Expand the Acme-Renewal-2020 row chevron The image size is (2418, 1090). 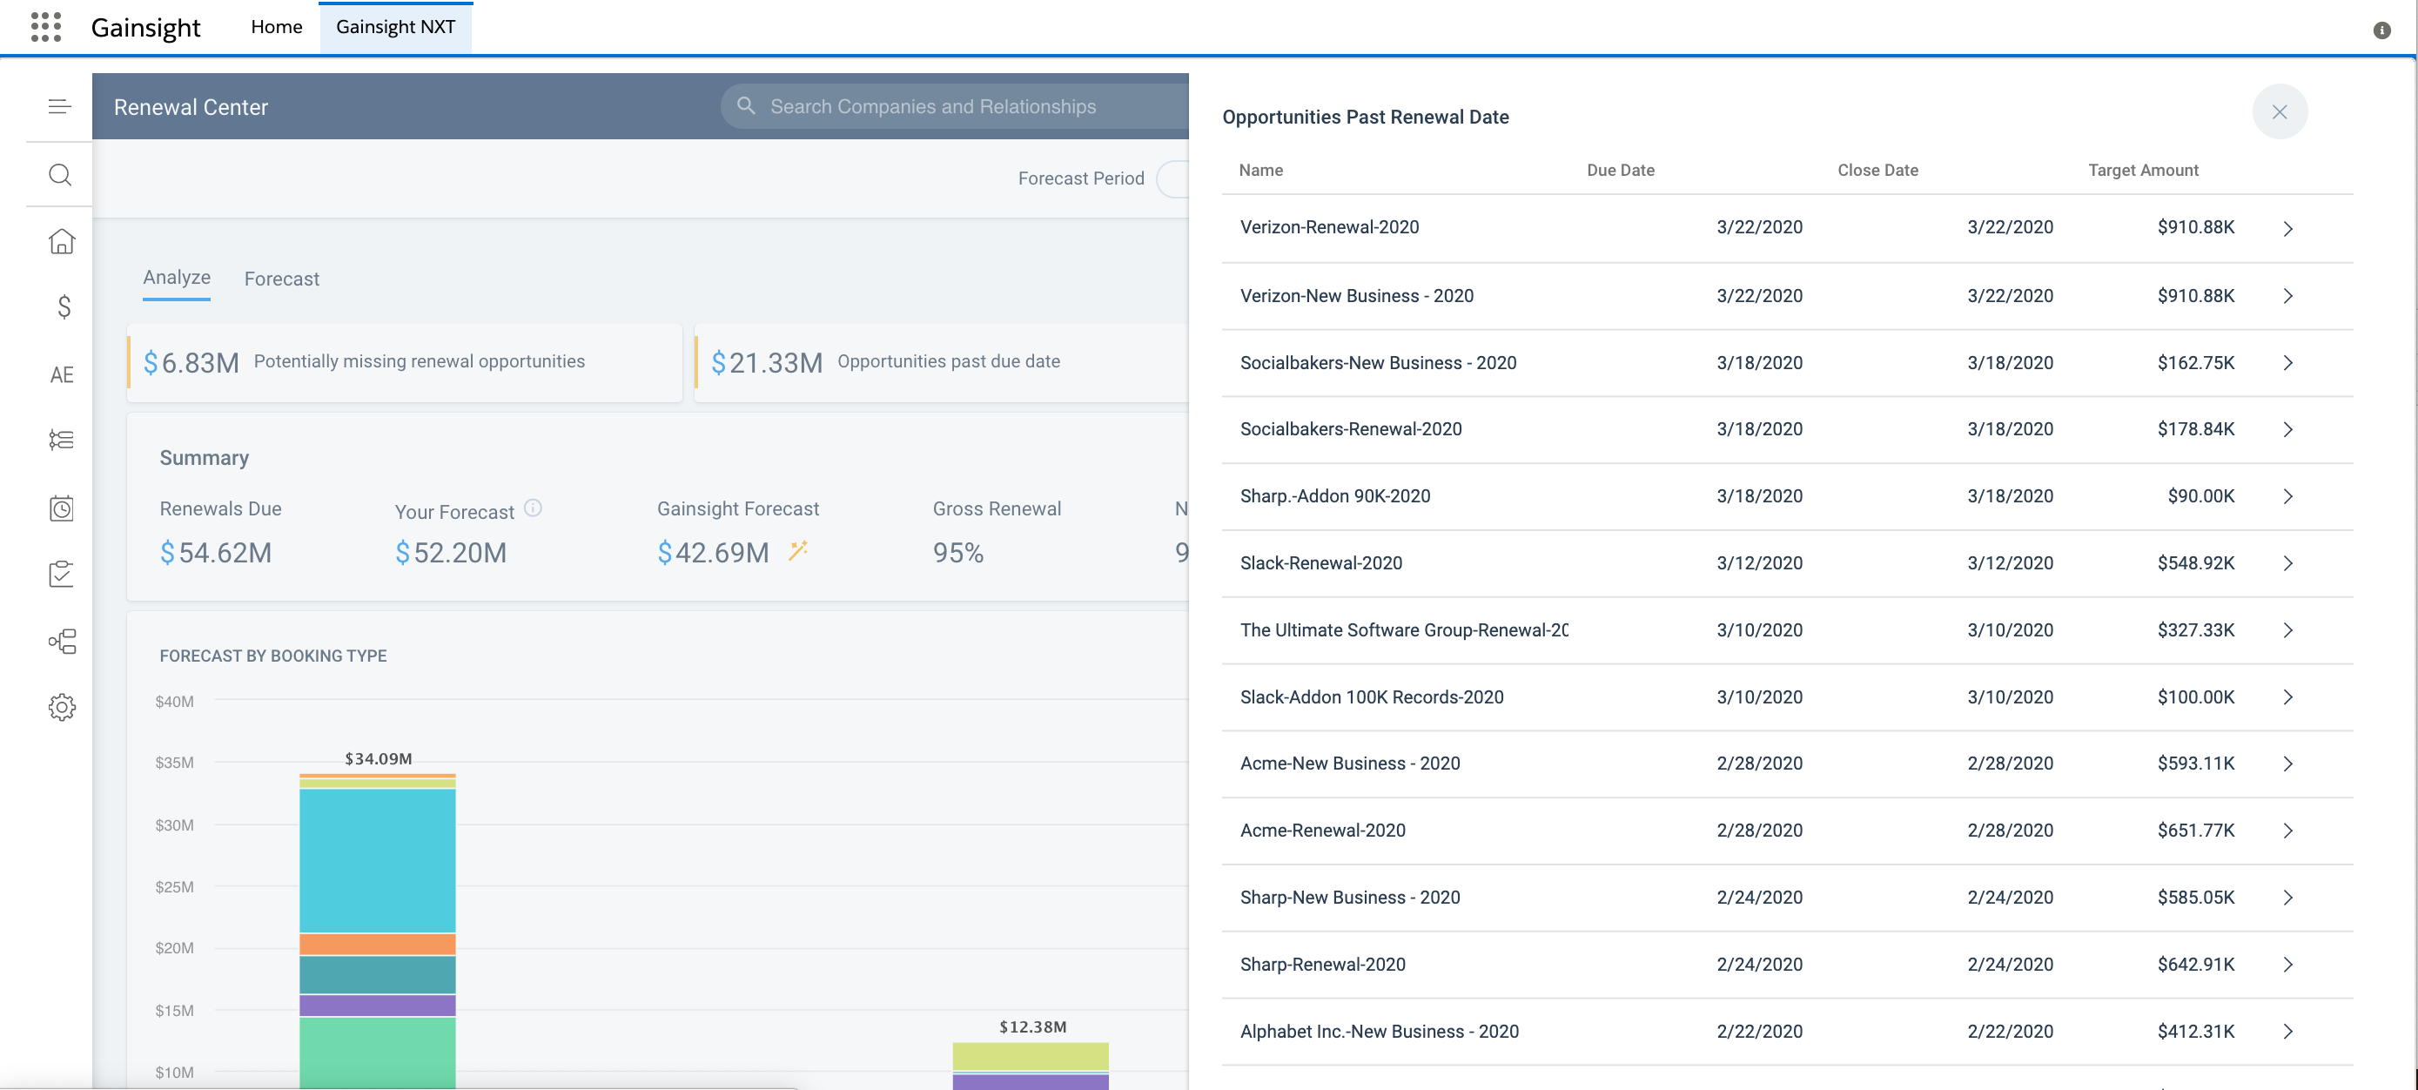2287,831
